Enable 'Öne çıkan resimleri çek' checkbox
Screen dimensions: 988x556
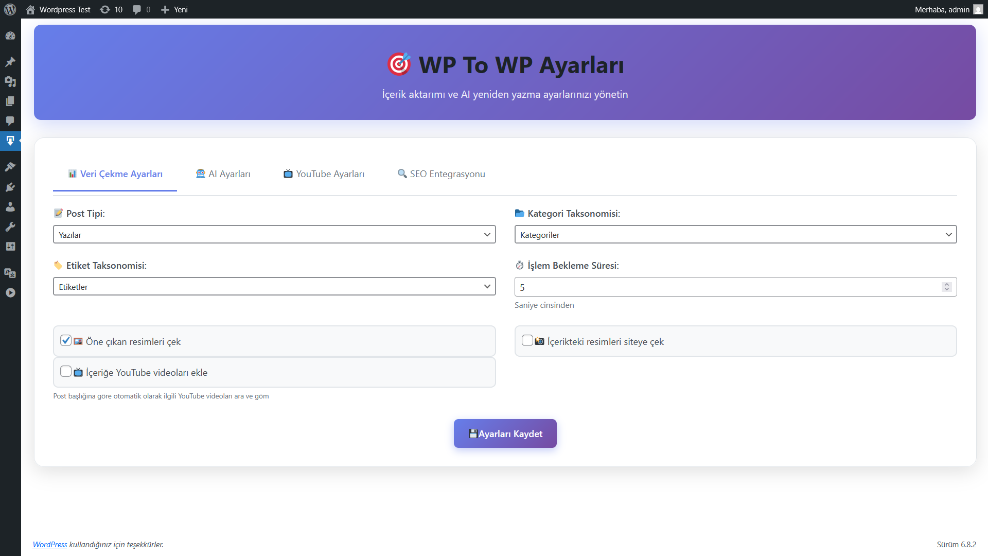tap(66, 341)
